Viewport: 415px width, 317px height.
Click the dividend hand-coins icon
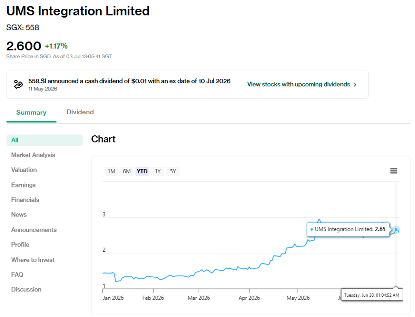coord(18,85)
